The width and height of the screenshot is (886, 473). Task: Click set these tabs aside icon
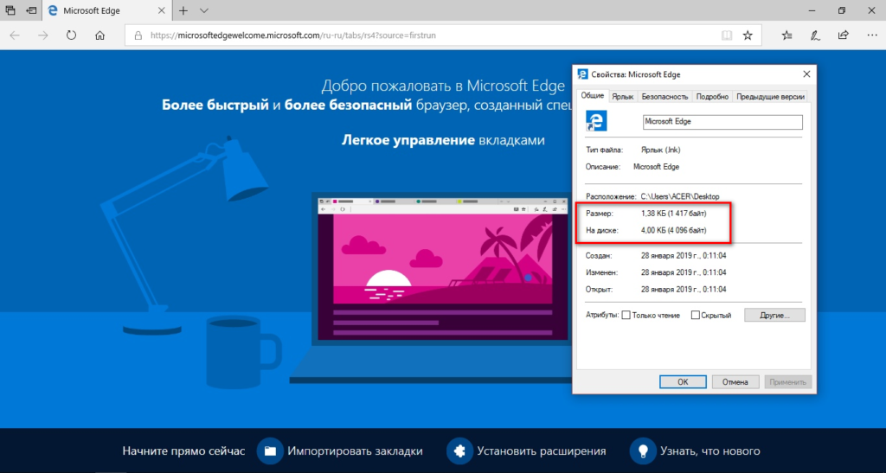tap(32, 10)
